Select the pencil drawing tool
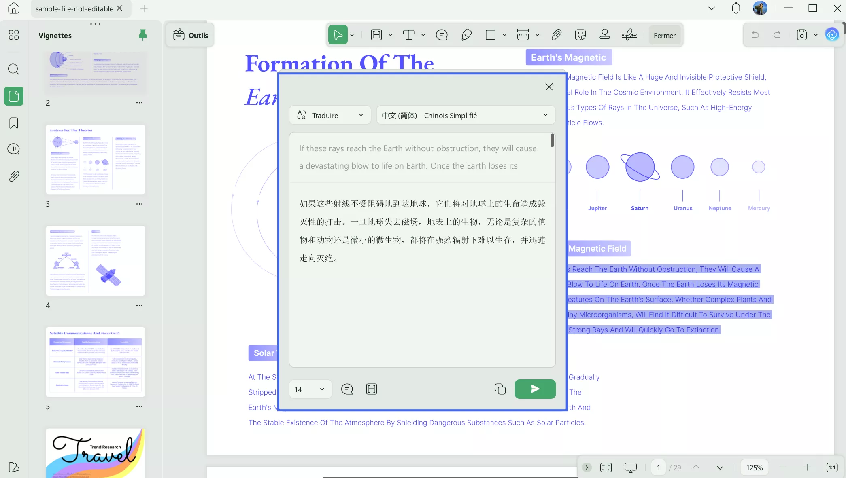 point(466,35)
